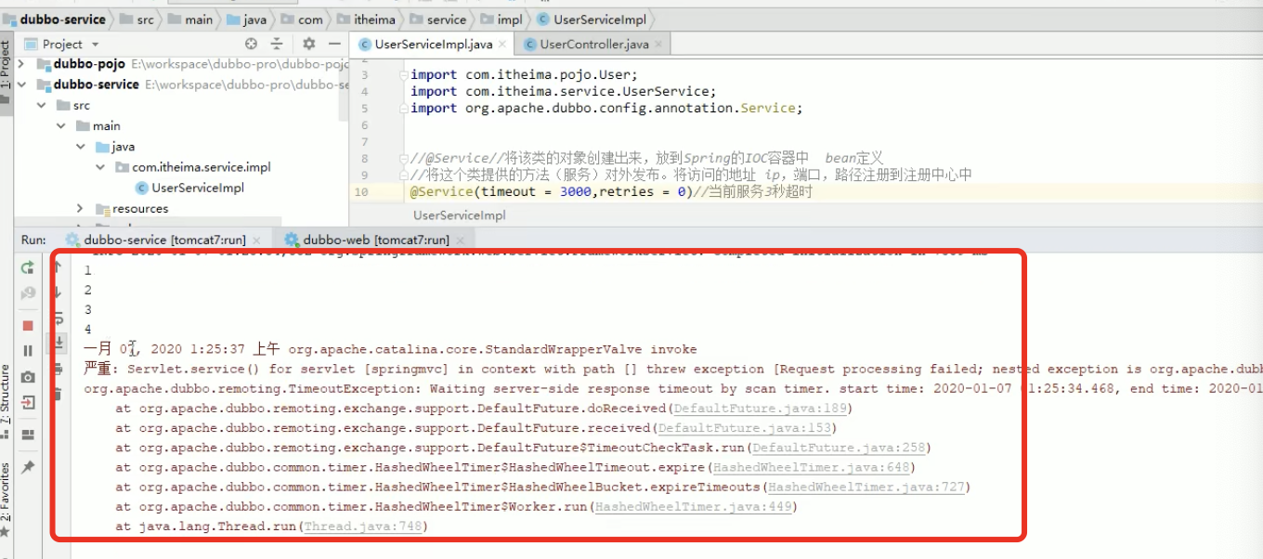The height and width of the screenshot is (559, 1263).
Task: Open HashedWheelTimer.java:449 link
Action: click(693, 506)
